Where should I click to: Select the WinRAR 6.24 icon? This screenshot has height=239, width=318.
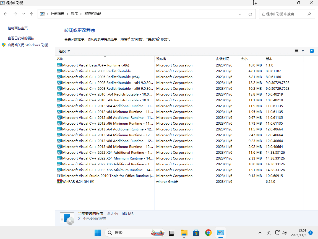(x=59, y=181)
